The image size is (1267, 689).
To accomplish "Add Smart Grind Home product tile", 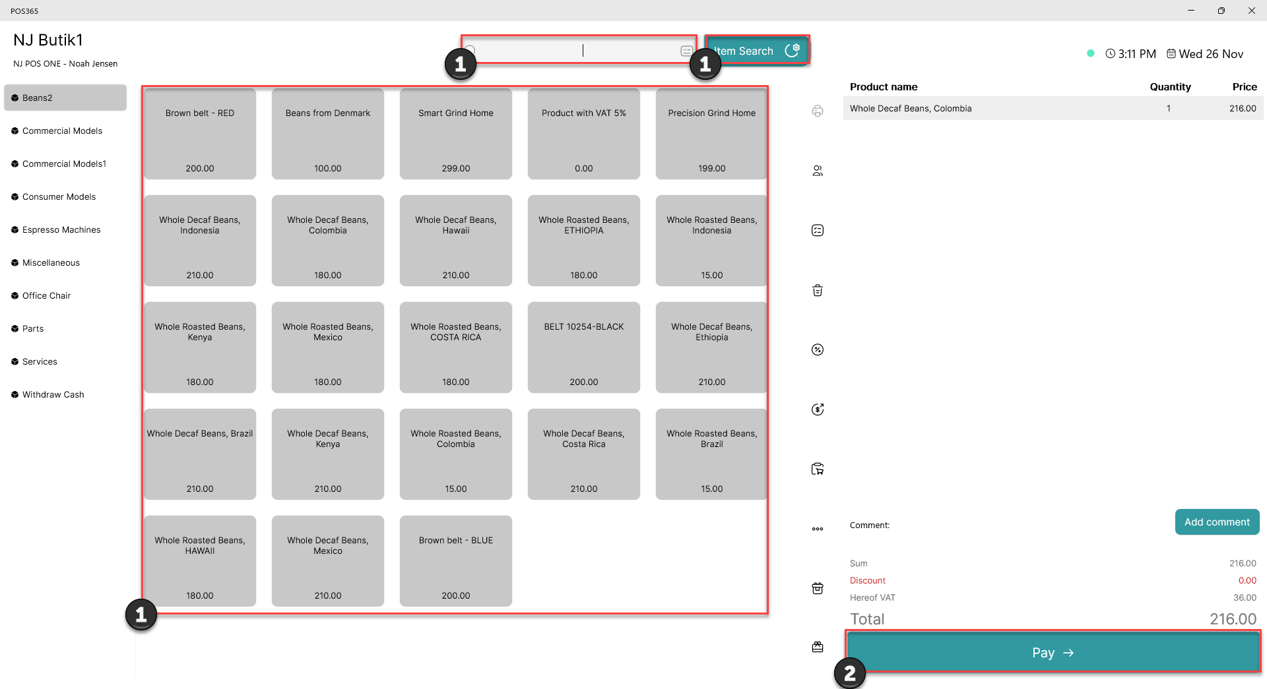I will [x=456, y=134].
